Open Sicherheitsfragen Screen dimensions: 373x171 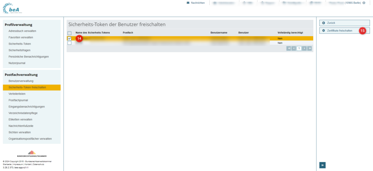coord(20,50)
